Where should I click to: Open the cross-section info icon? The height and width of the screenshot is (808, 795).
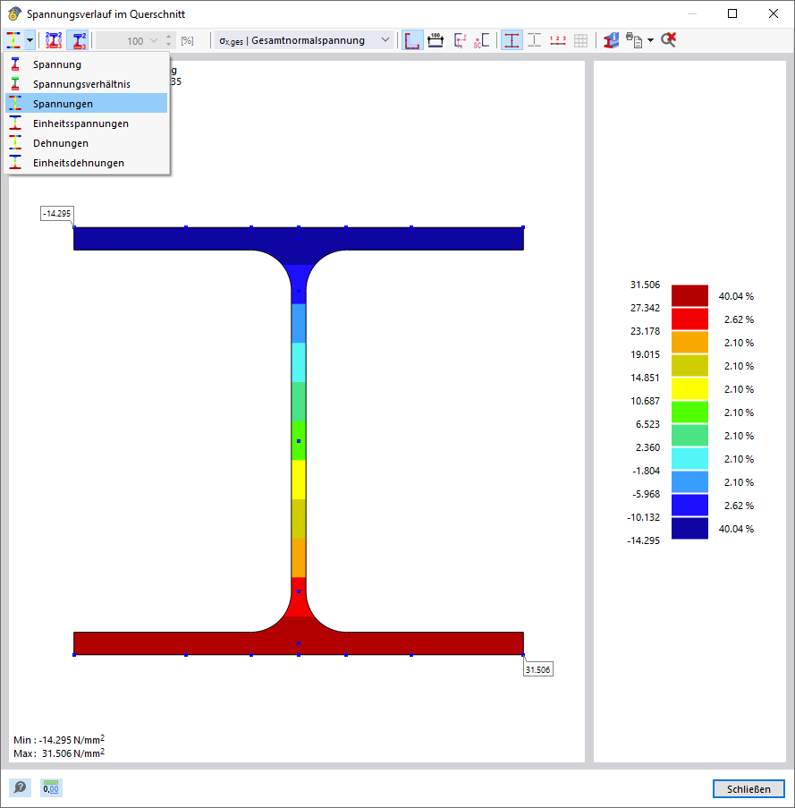(x=611, y=40)
